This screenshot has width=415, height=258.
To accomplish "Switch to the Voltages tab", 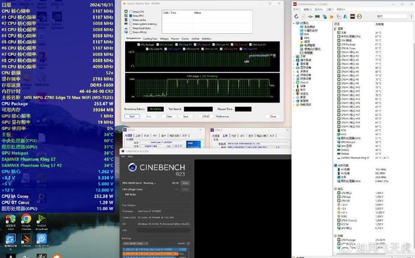I will pyautogui.click(x=164, y=39).
